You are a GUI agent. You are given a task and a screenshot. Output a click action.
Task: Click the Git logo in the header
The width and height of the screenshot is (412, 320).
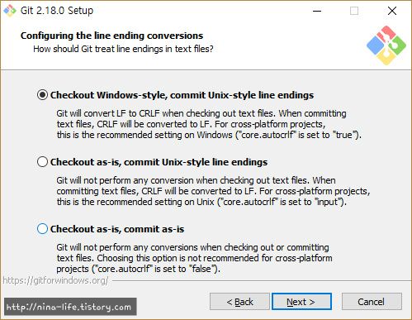point(386,45)
